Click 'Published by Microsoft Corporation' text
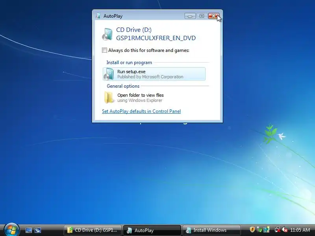Screen dimensions: 315x236 click(x=150, y=77)
